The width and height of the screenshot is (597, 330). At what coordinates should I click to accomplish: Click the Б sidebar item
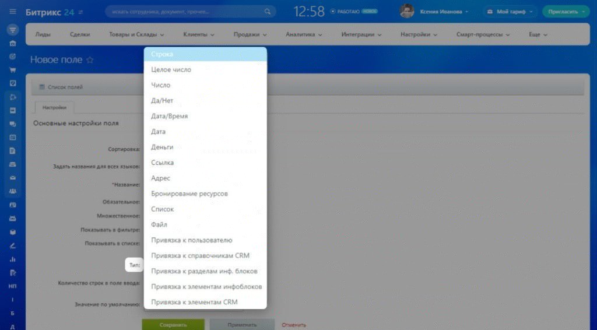(13, 313)
